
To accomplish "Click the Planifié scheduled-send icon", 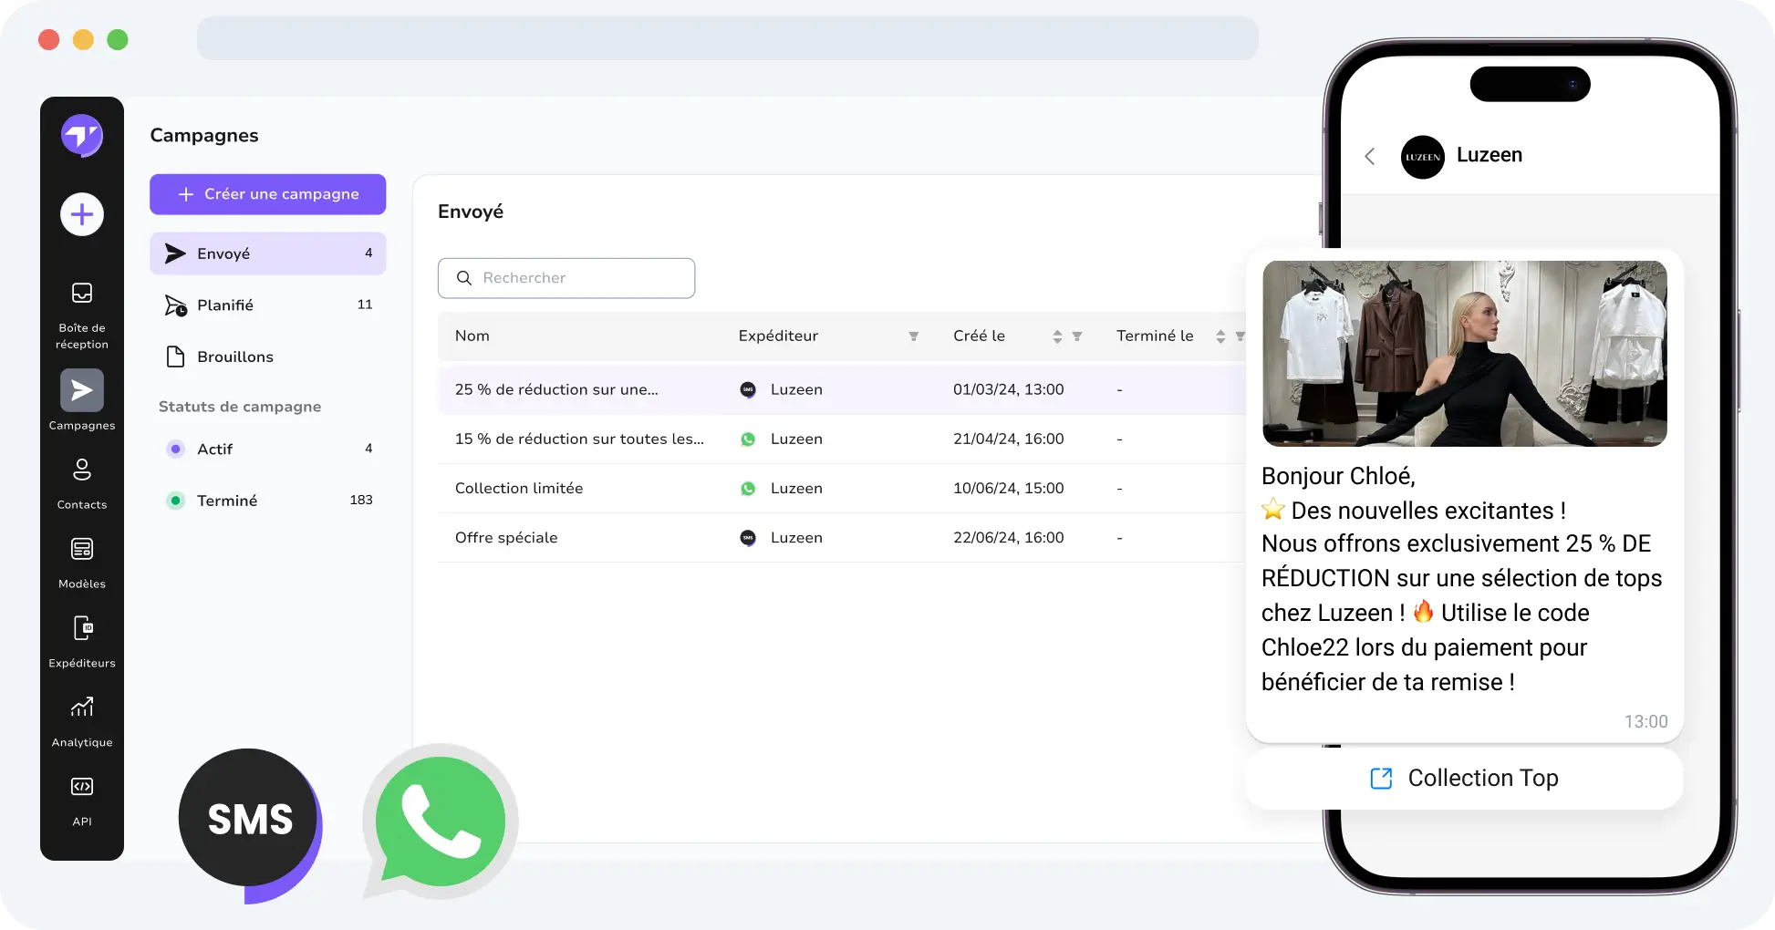I will click(175, 305).
